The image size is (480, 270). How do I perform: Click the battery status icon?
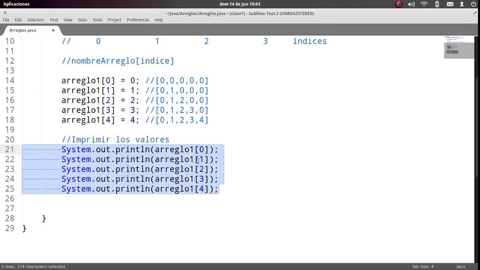[x=437, y=4]
